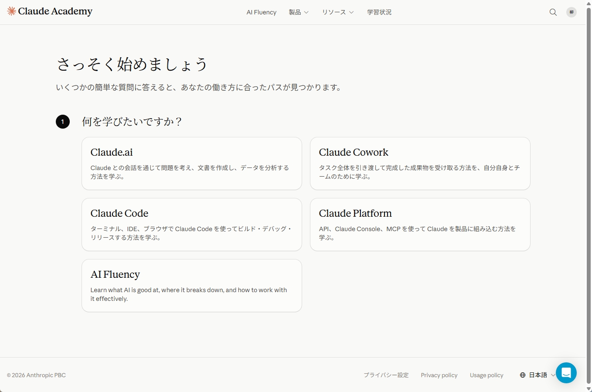This screenshot has width=592, height=392.
Task: Choose the Claude Code card
Action: point(192,225)
